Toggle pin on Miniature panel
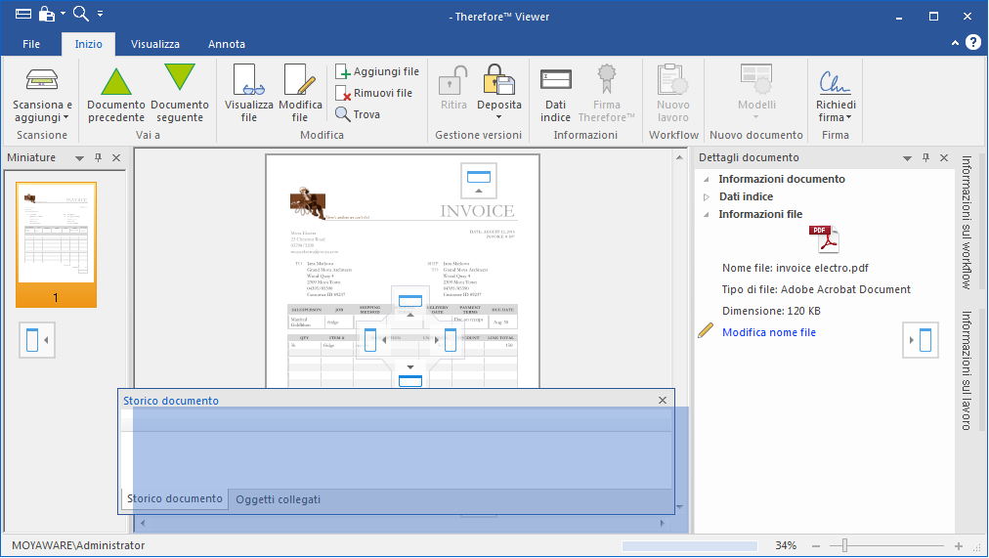This screenshot has height=558, width=989. click(x=98, y=158)
